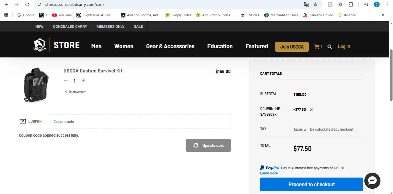Click the Coupon code input field
Viewport: 393px width, 194px height.
pos(140,121)
